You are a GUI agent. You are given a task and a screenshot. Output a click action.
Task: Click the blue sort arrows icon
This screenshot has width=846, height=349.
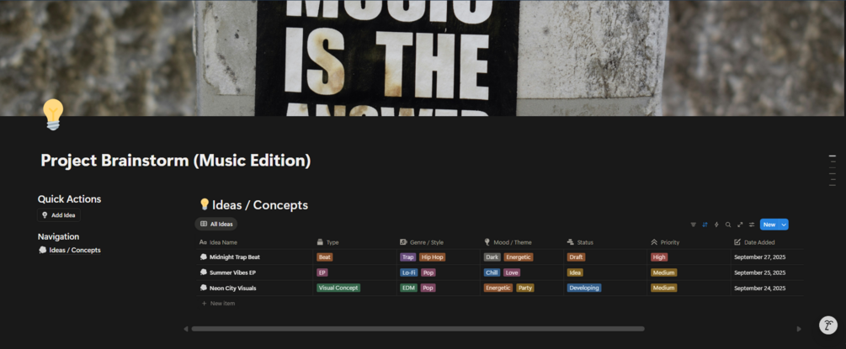click(705, 225)
